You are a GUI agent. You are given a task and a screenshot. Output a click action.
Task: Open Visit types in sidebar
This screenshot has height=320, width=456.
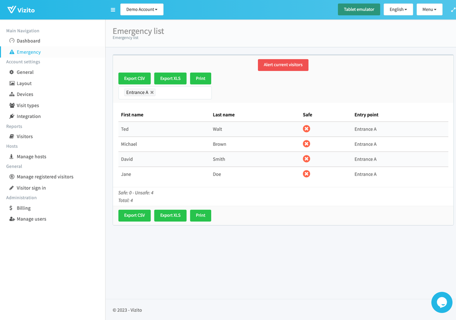point(27,105)
